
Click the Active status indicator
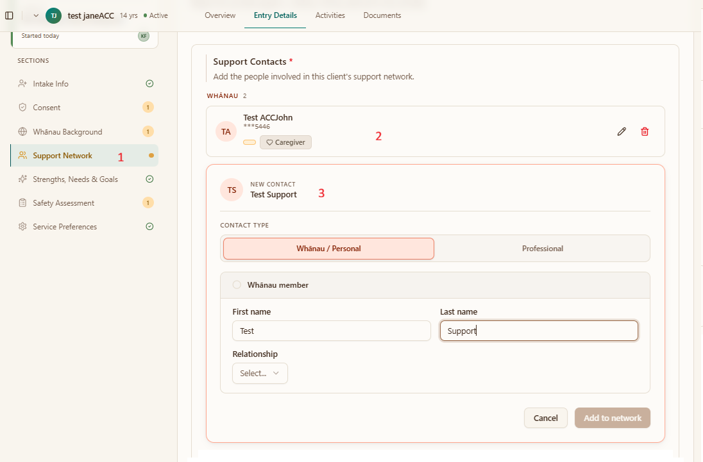(x=156, y=15)
